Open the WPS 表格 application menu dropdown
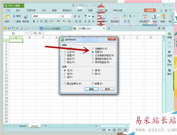The width and height of the screenshot is (177, 135). (23, 6)
